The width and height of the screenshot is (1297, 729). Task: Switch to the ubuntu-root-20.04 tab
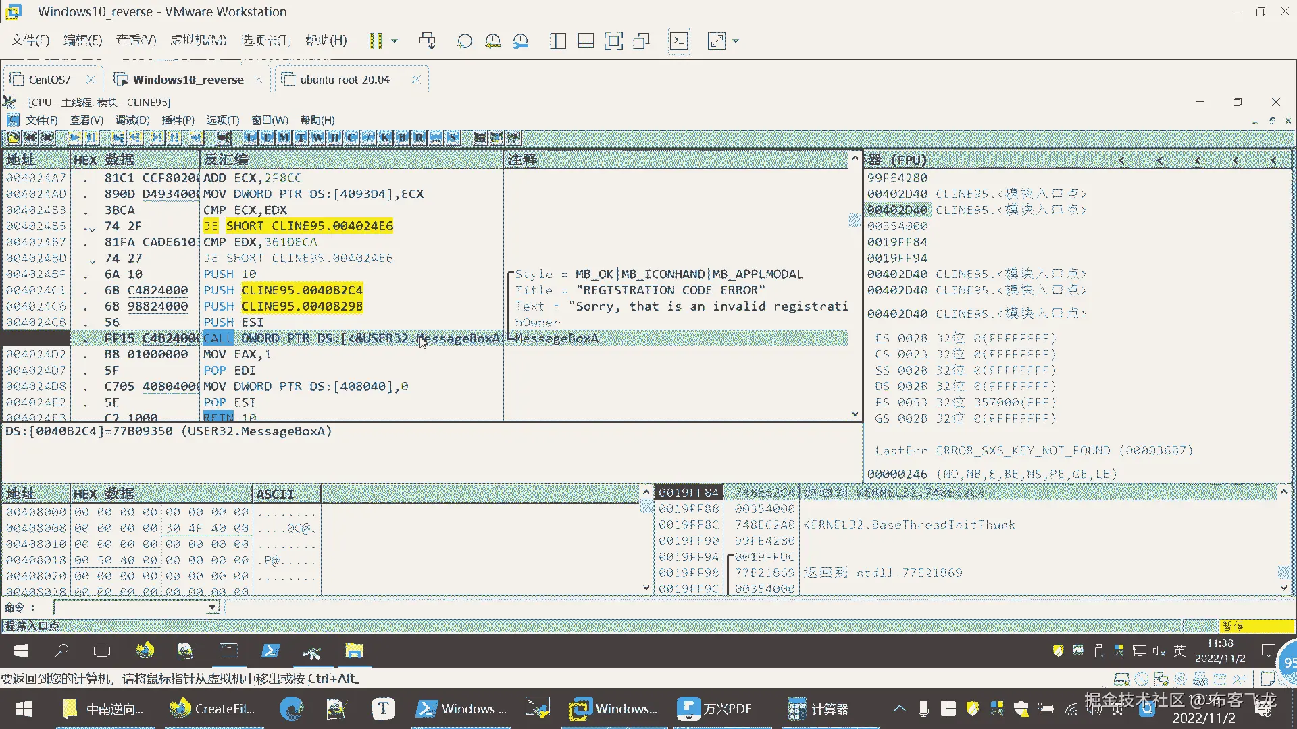345,80
